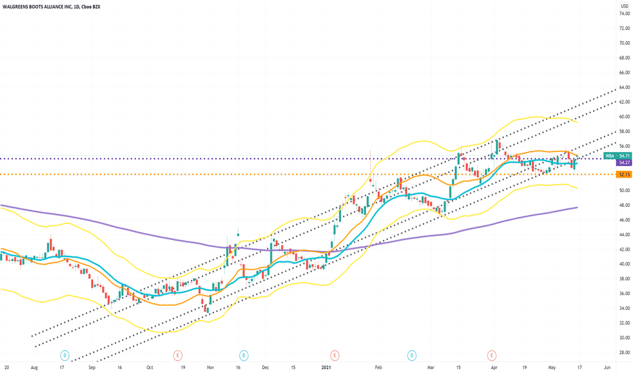Click the 44.00 price axis label
633x373 pixels.
click(x=625, y=235)
